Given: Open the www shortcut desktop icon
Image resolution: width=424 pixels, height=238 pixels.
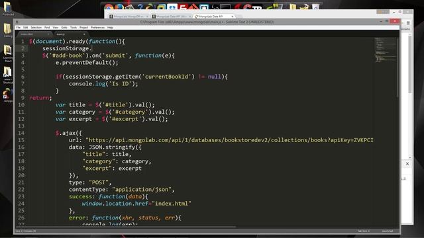Looking at the screenshot, I should 7,75.
